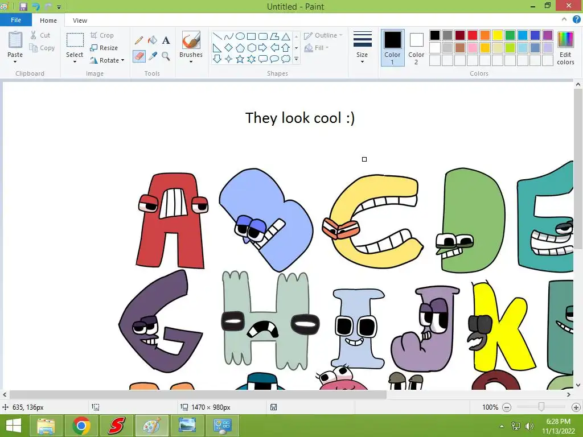
Task: Choose the Rounded rectangle shape
Action: [x=263, y=36]
